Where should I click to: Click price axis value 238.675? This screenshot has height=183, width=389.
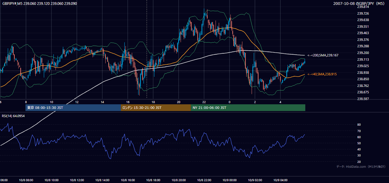click(363, 92)
